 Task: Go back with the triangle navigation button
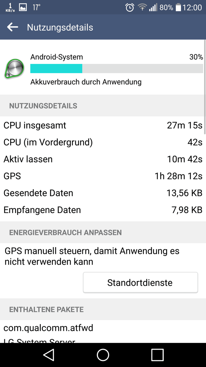49,355
